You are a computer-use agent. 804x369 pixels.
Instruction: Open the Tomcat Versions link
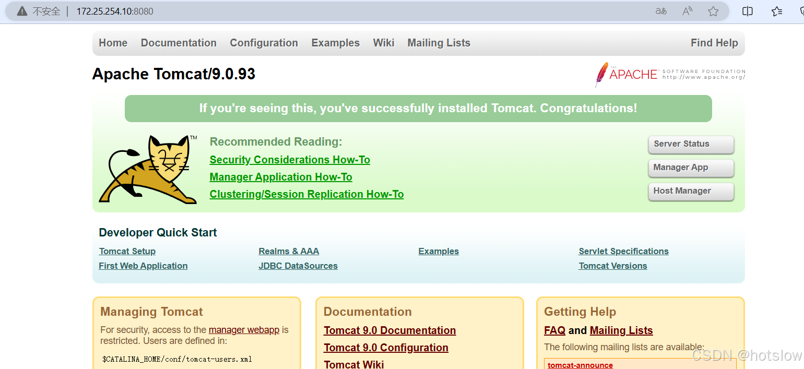point(613,266)
